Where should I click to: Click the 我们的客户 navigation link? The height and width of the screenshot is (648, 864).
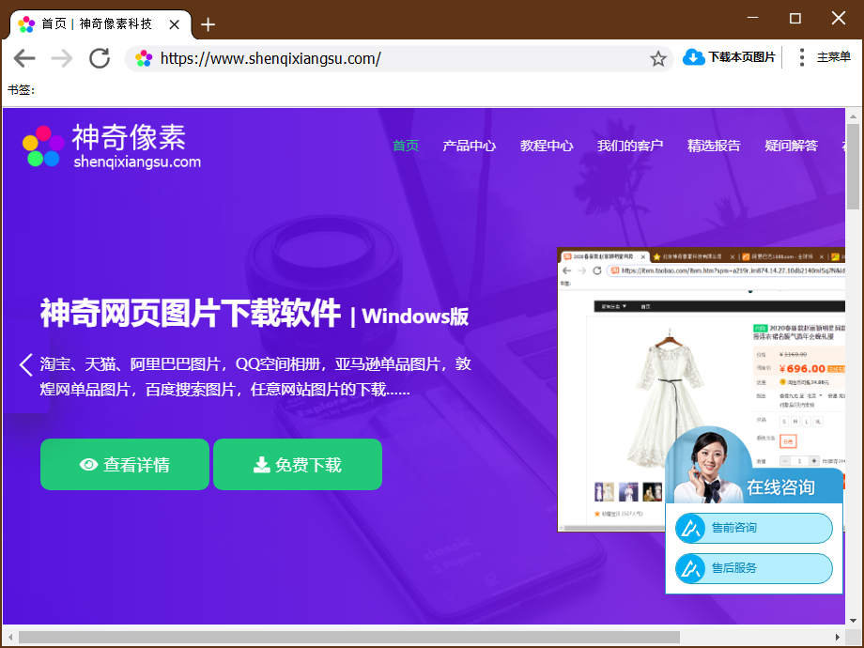click(629, 147)
